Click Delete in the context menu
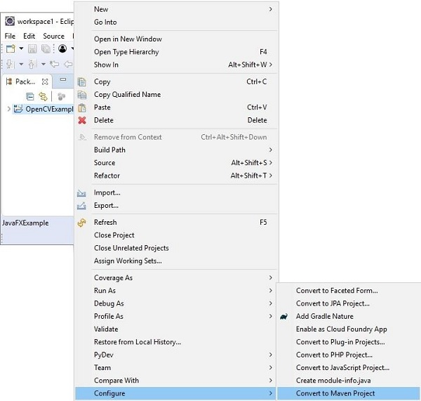This screenshot has height=401, width=421. tap(103, 120)
